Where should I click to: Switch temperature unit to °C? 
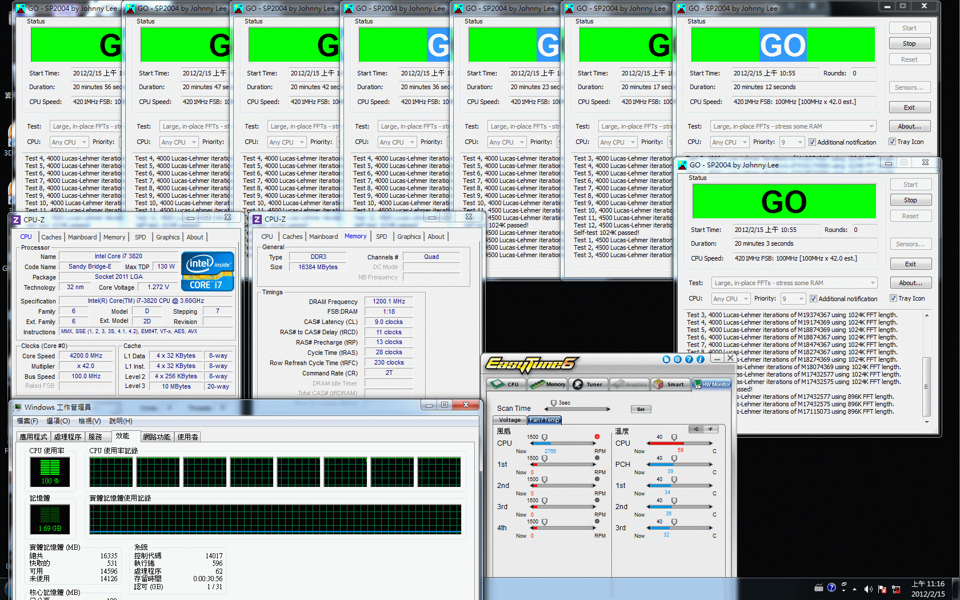pos(696,429)
